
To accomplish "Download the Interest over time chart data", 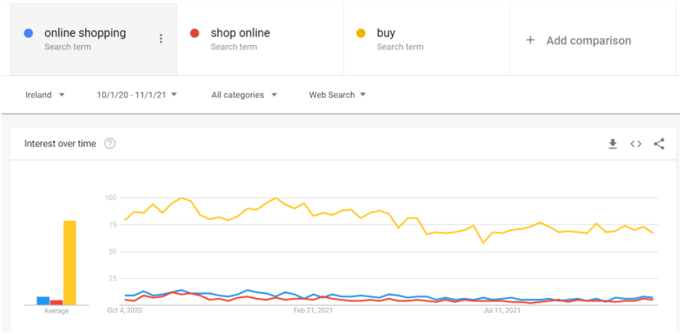I will coord(612,144).
